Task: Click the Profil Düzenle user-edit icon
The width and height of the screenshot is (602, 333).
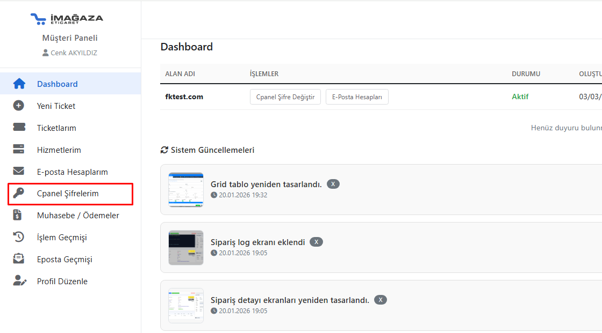Action: (x=19, y=281)
